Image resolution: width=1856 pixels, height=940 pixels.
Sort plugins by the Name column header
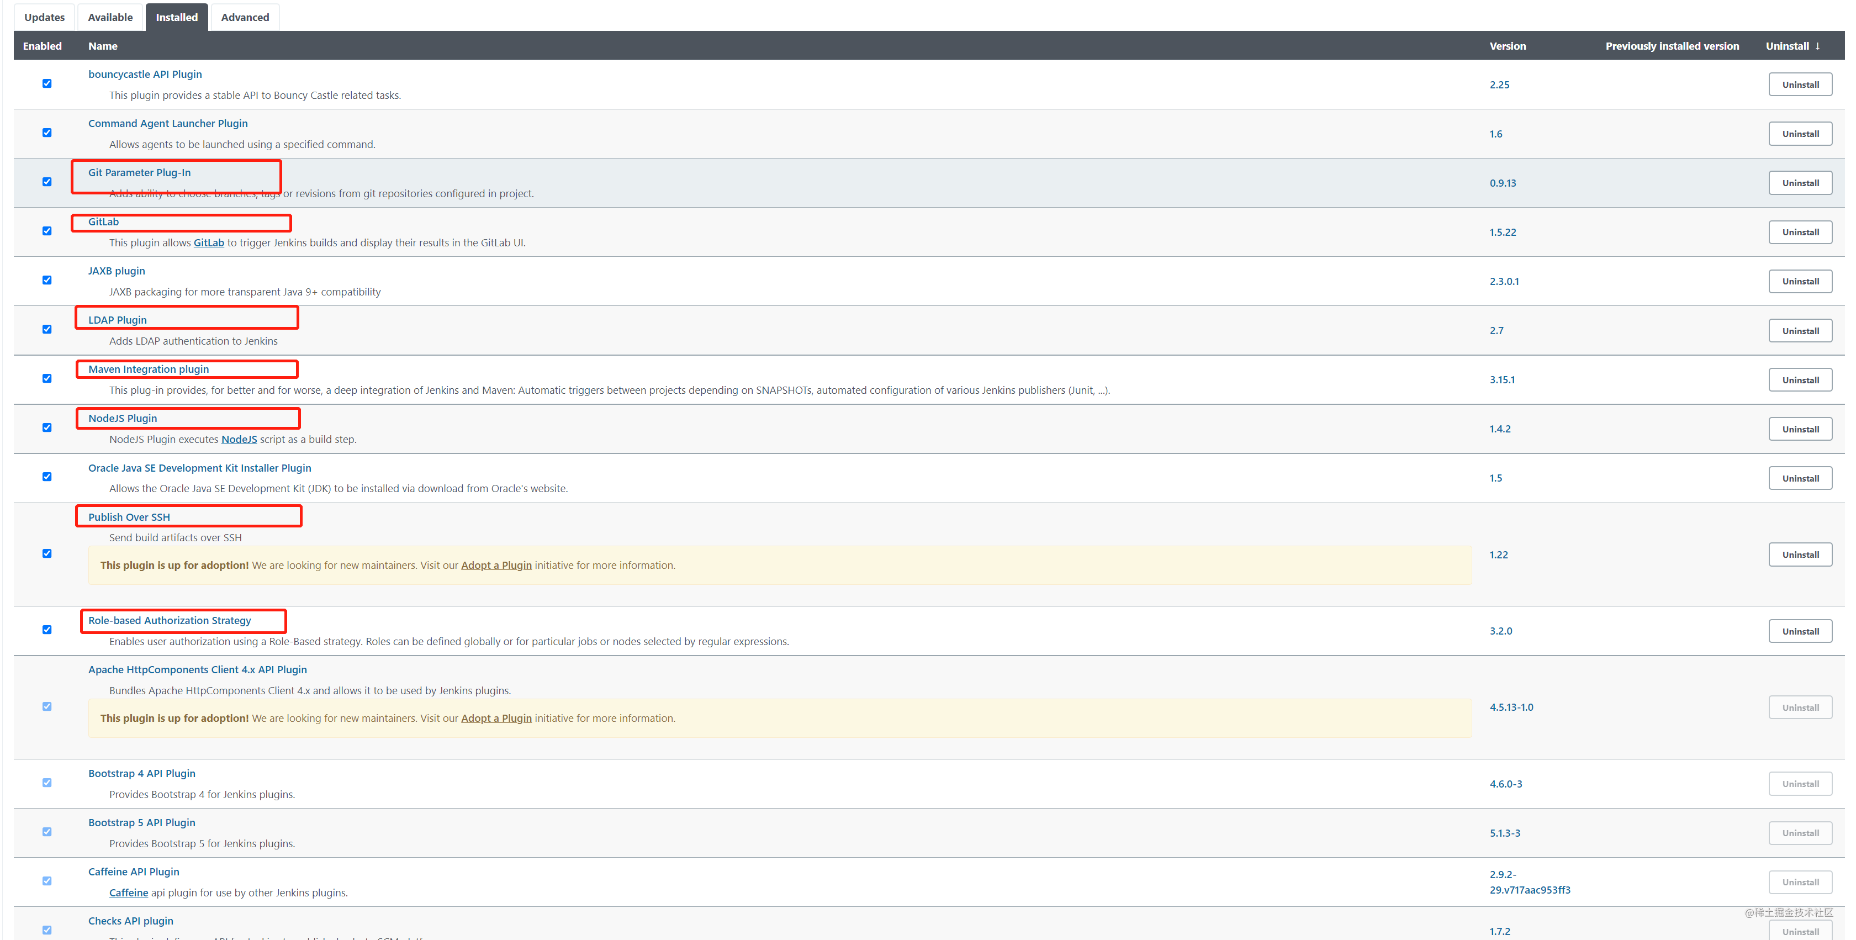[x=103, y=46]
